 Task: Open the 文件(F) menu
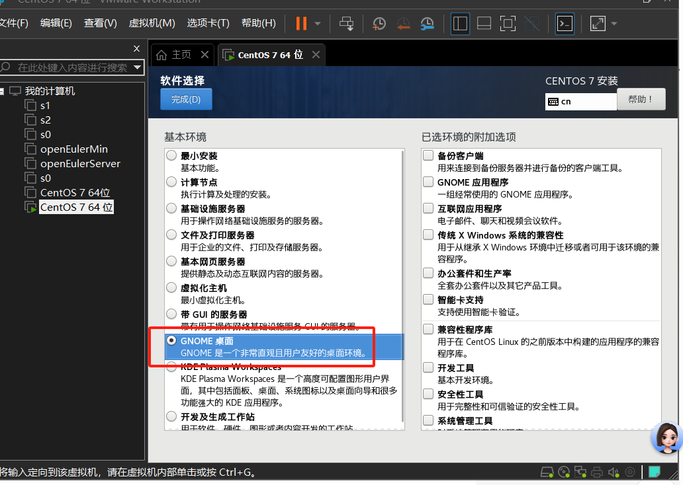14,23
